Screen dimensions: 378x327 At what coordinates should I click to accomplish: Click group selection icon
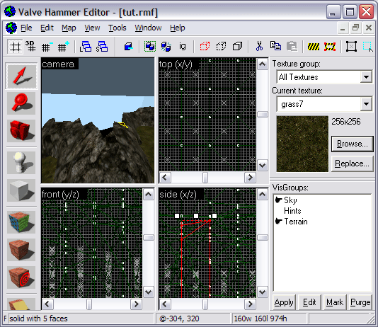tap(149, 47)
